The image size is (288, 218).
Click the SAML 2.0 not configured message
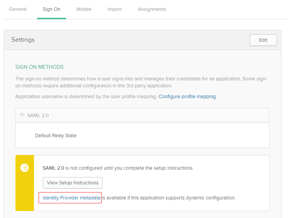tap(118, 168)
